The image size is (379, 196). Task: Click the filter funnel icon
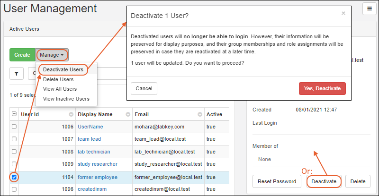pyautogui.click(x=17, y=74)
